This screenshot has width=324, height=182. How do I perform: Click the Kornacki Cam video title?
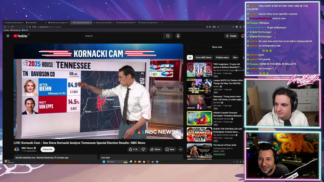point(79,143)
